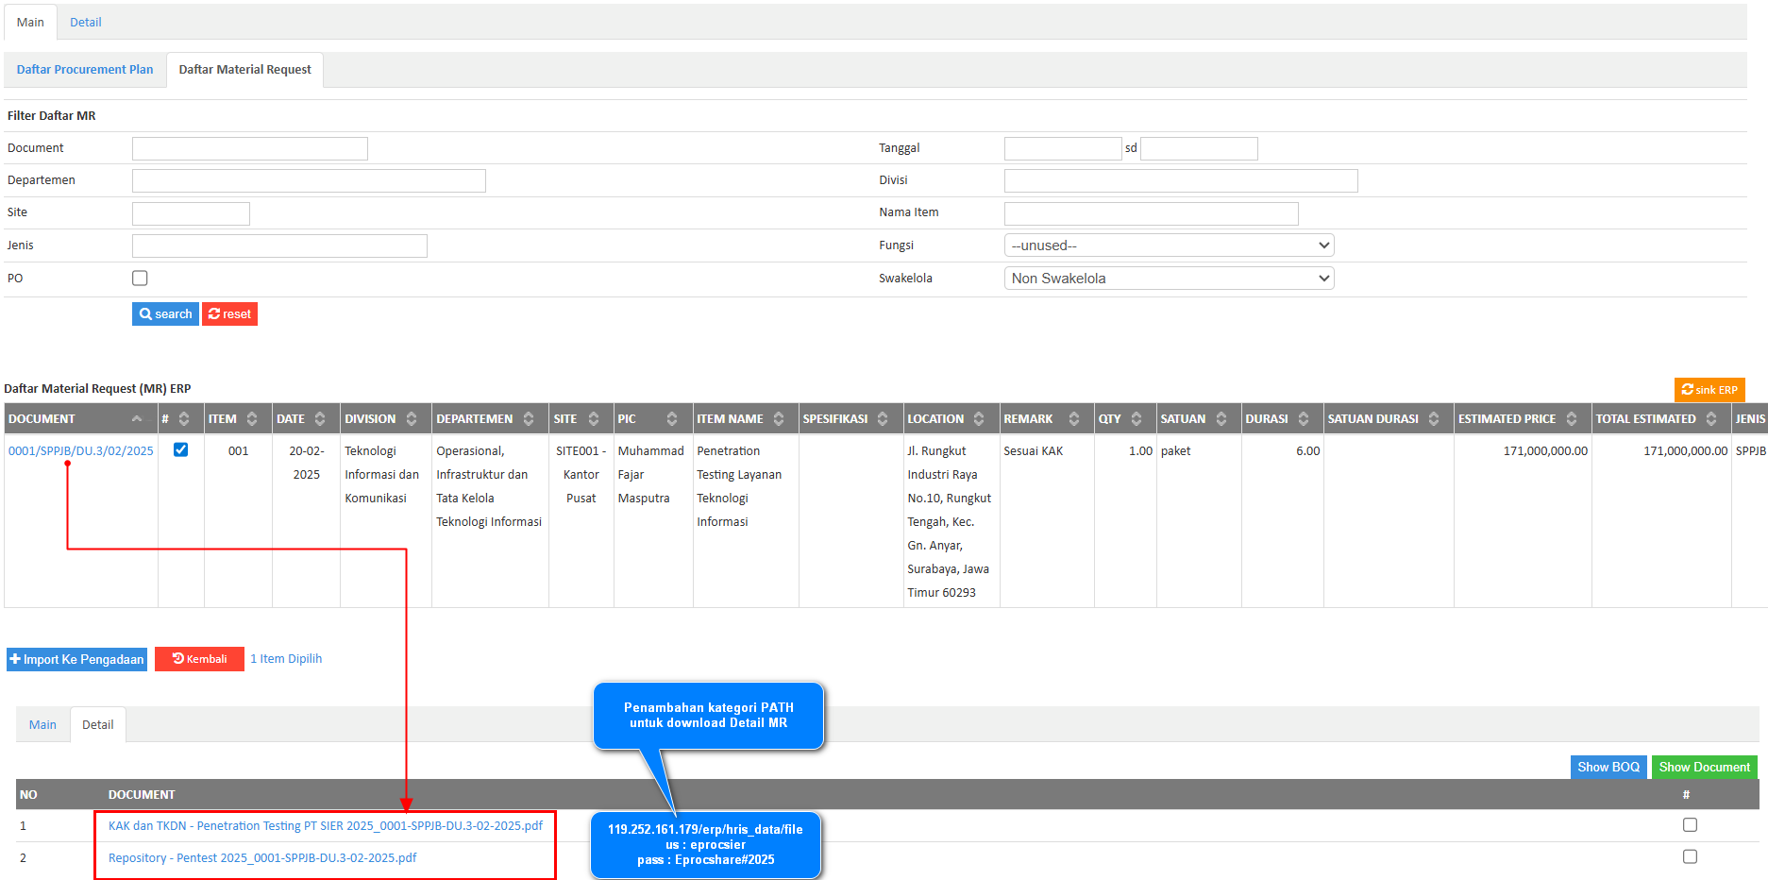Viewport: 1768px width, 880px height.
Task: Open Repository - Pentest 2025 PDF link
Action: 262,858
